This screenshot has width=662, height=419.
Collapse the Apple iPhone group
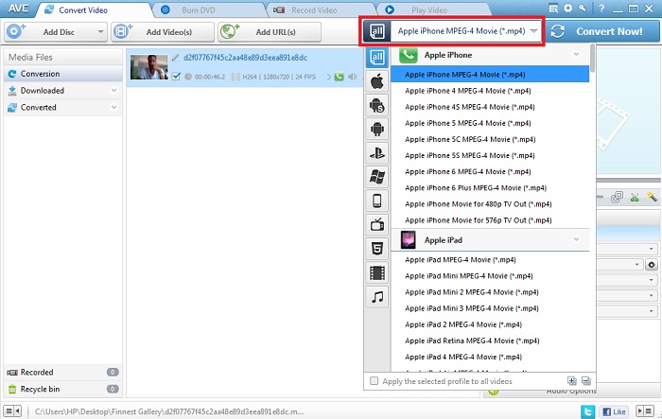pos(576,55)
